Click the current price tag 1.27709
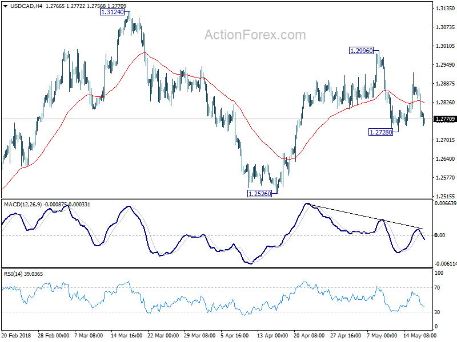 (x=445, y=119)
